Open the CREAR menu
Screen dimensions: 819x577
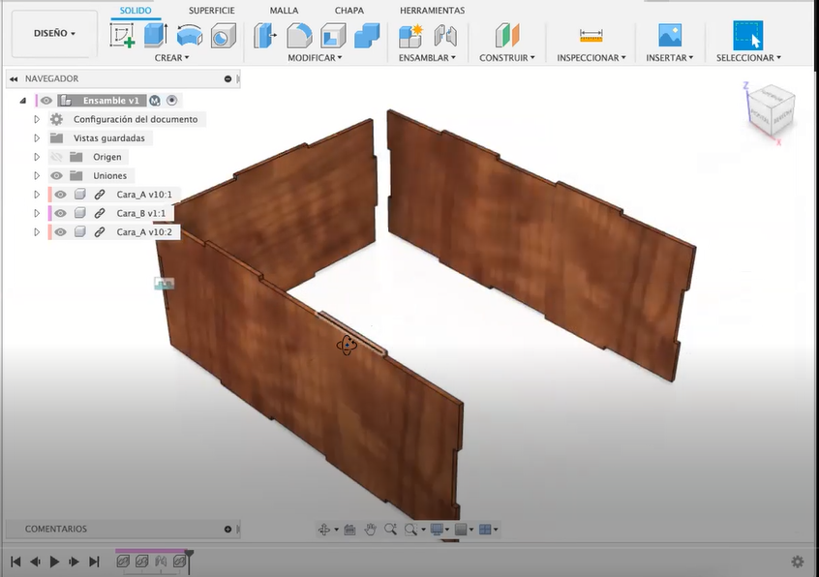(172, 58)
